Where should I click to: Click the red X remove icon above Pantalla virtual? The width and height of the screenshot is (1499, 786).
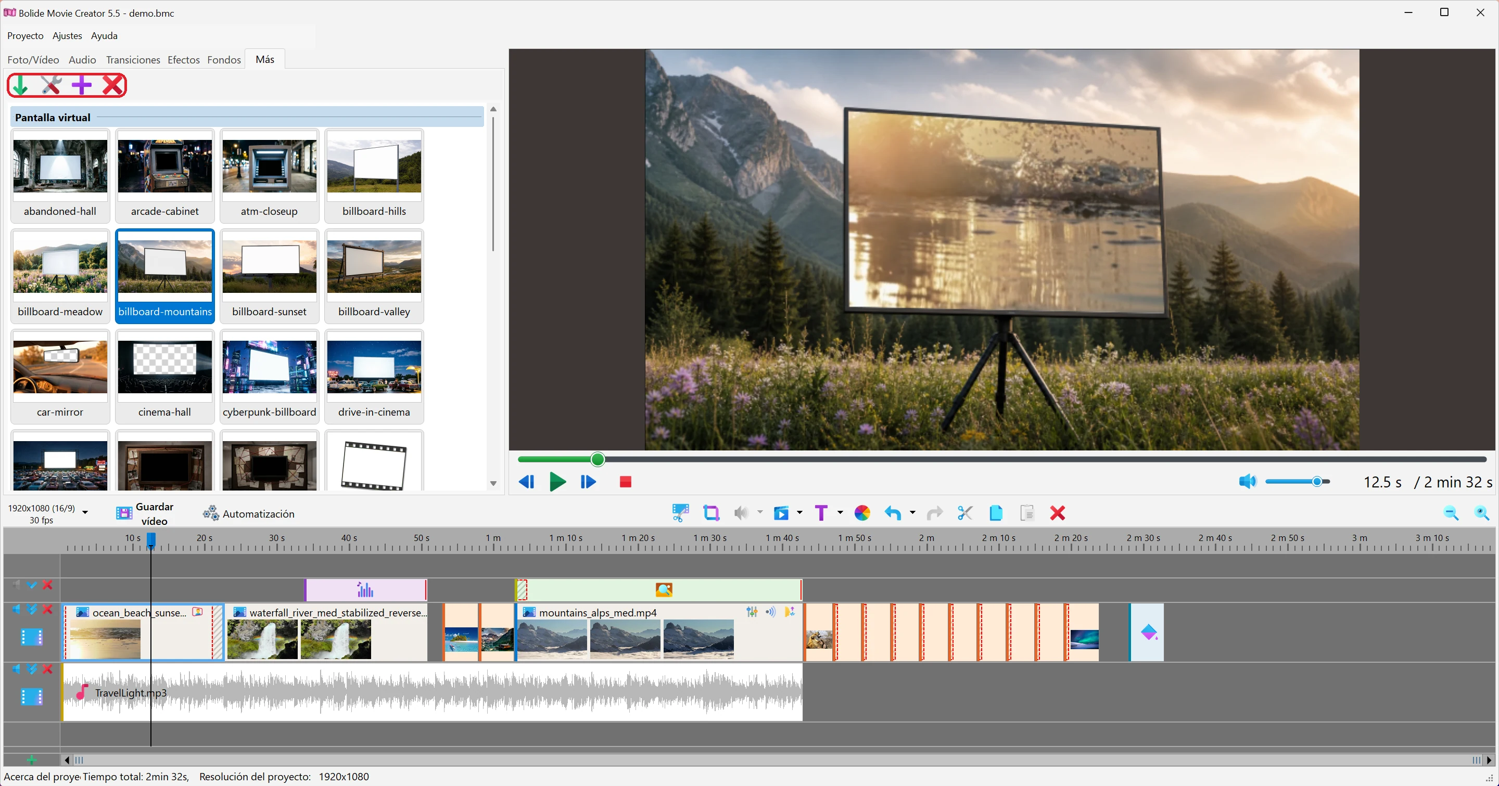pyautogui.click(x=112, y=85)
